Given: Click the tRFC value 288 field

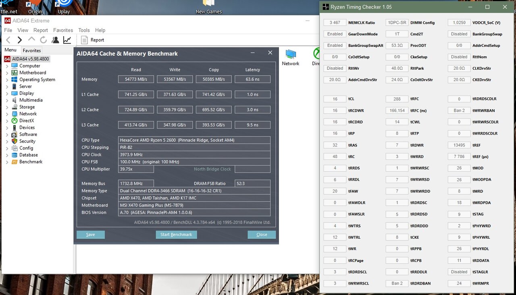Looking at the screenshot, I should (x=397, y=99).
